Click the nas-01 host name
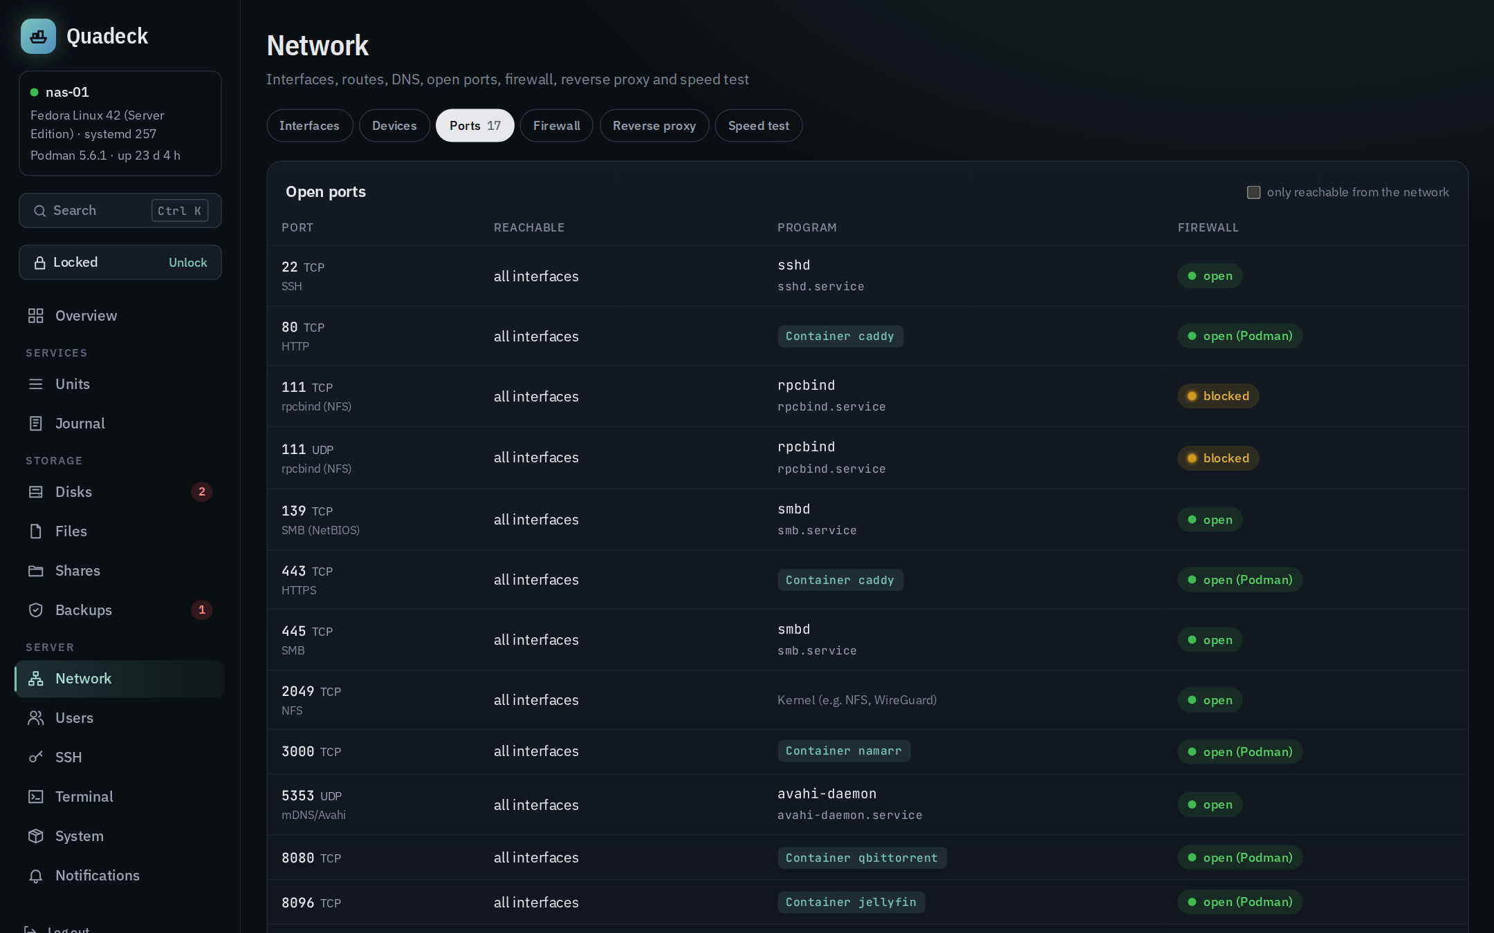1494x933 pixels. (x=67, y=92)
